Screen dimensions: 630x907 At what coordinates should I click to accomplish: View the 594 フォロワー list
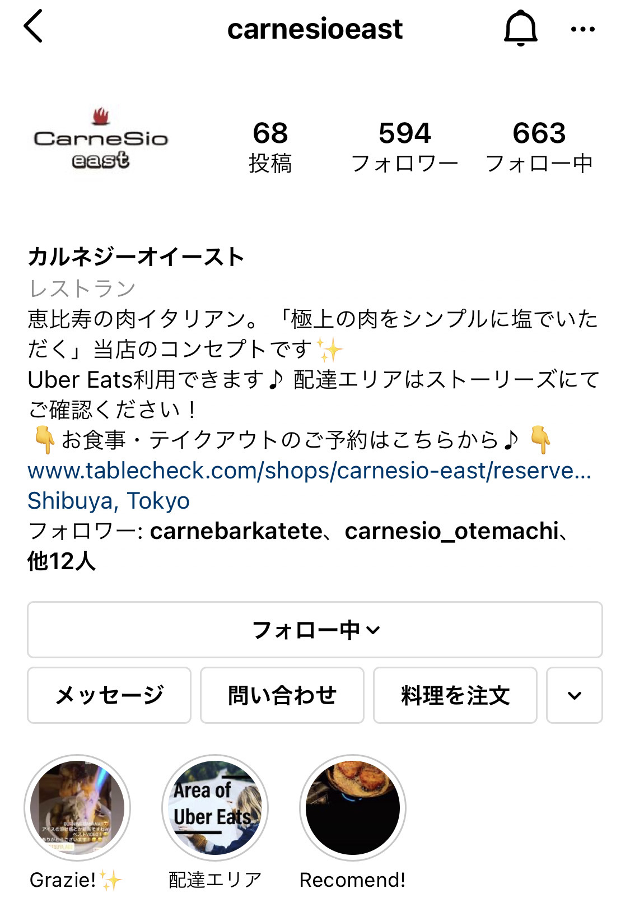[x=404, y=147]
